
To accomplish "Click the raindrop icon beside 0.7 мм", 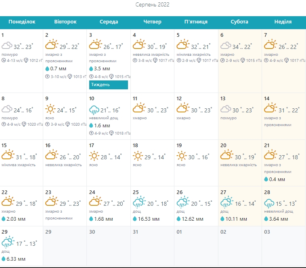I will pyautogui.click(x=47, y=69).
